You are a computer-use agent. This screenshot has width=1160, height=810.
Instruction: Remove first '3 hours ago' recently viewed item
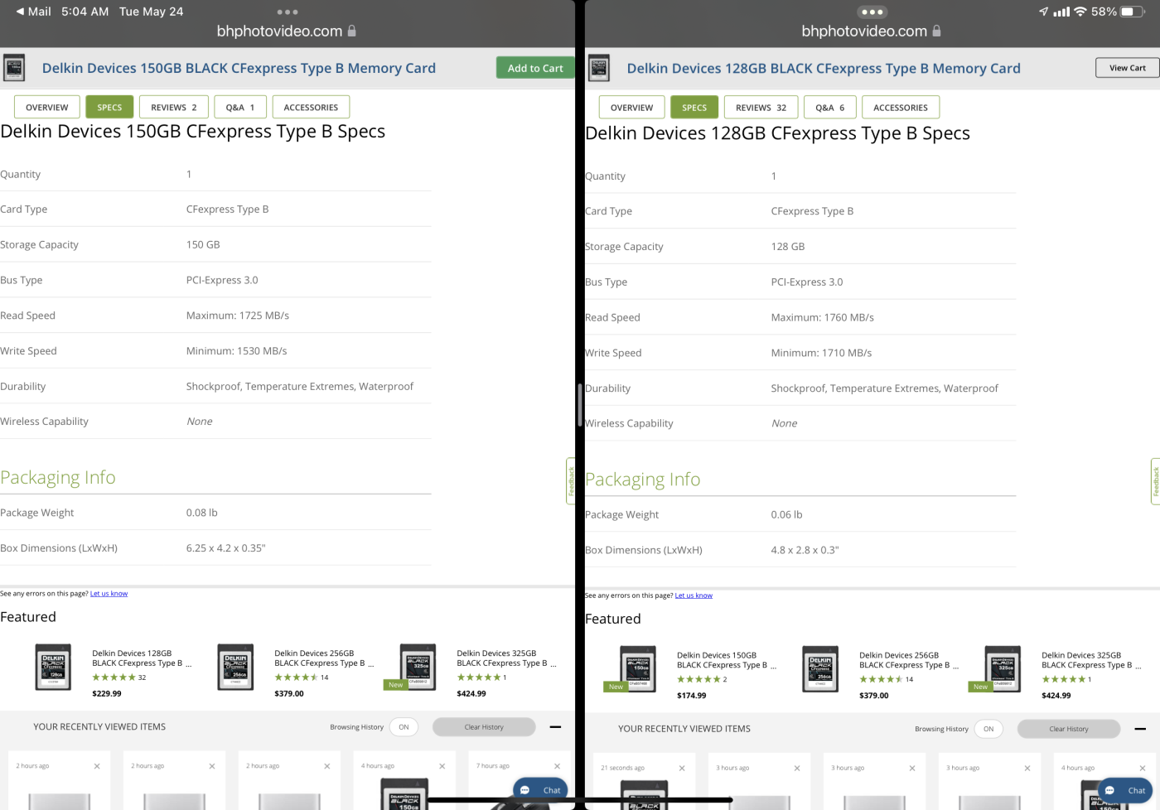[x=797, y=768]
